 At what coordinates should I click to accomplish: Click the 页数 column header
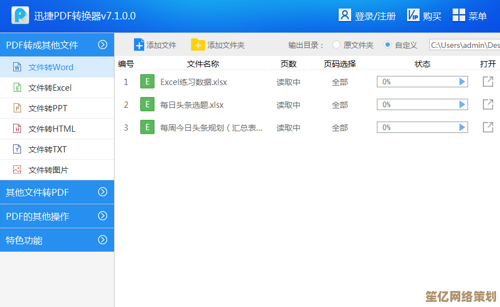click(x=288, y=64)
